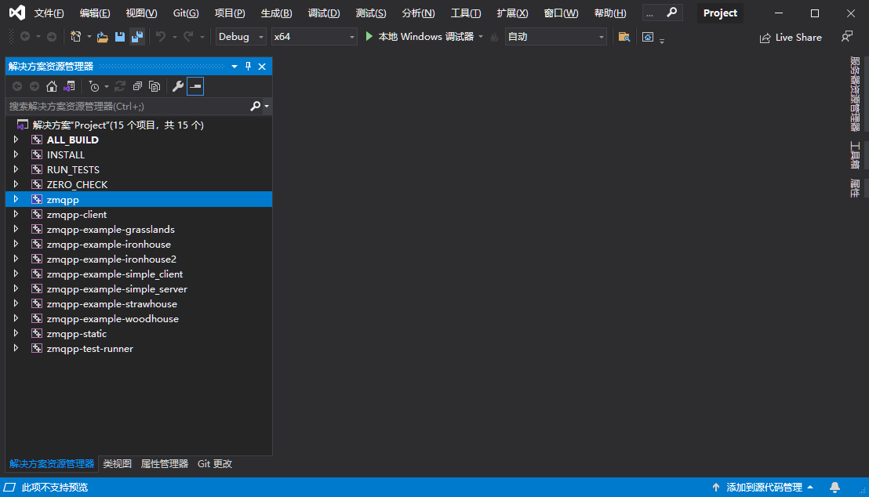The height and width of the screenshot is (497, 869).
Task: Open the 工具箱 side tab
Action: pyautogui.click(x=855, y=154)
